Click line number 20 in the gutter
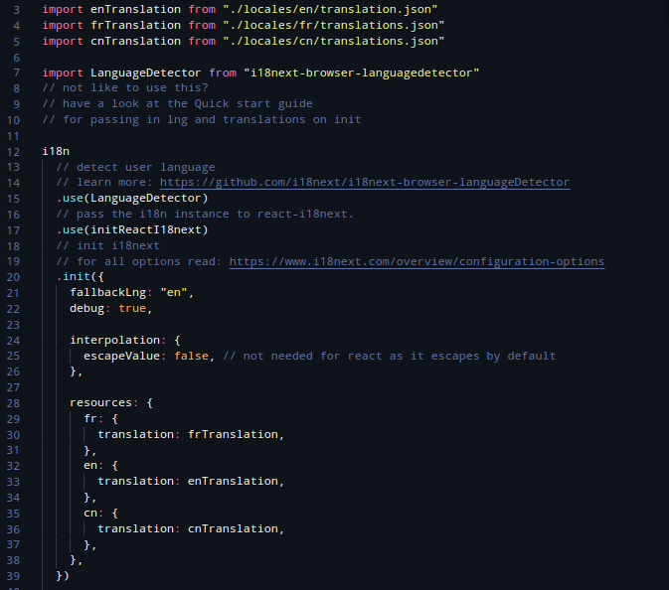 point(13,277)
